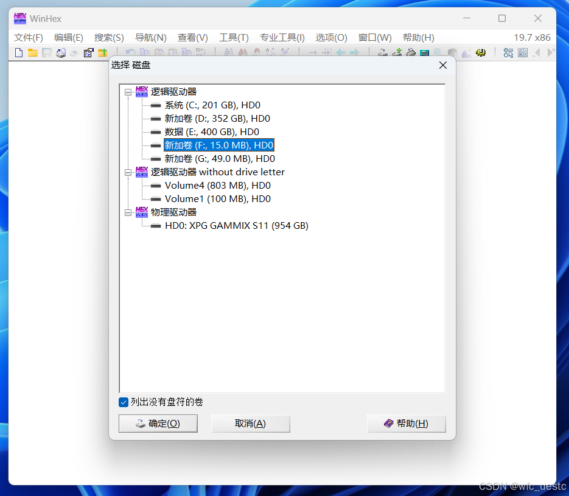Image resolution: width=569 pixels, height=496 pixels.
Task: Open file Properties from the toolbar
Action: pyautogui.click(x=88, y=52)
